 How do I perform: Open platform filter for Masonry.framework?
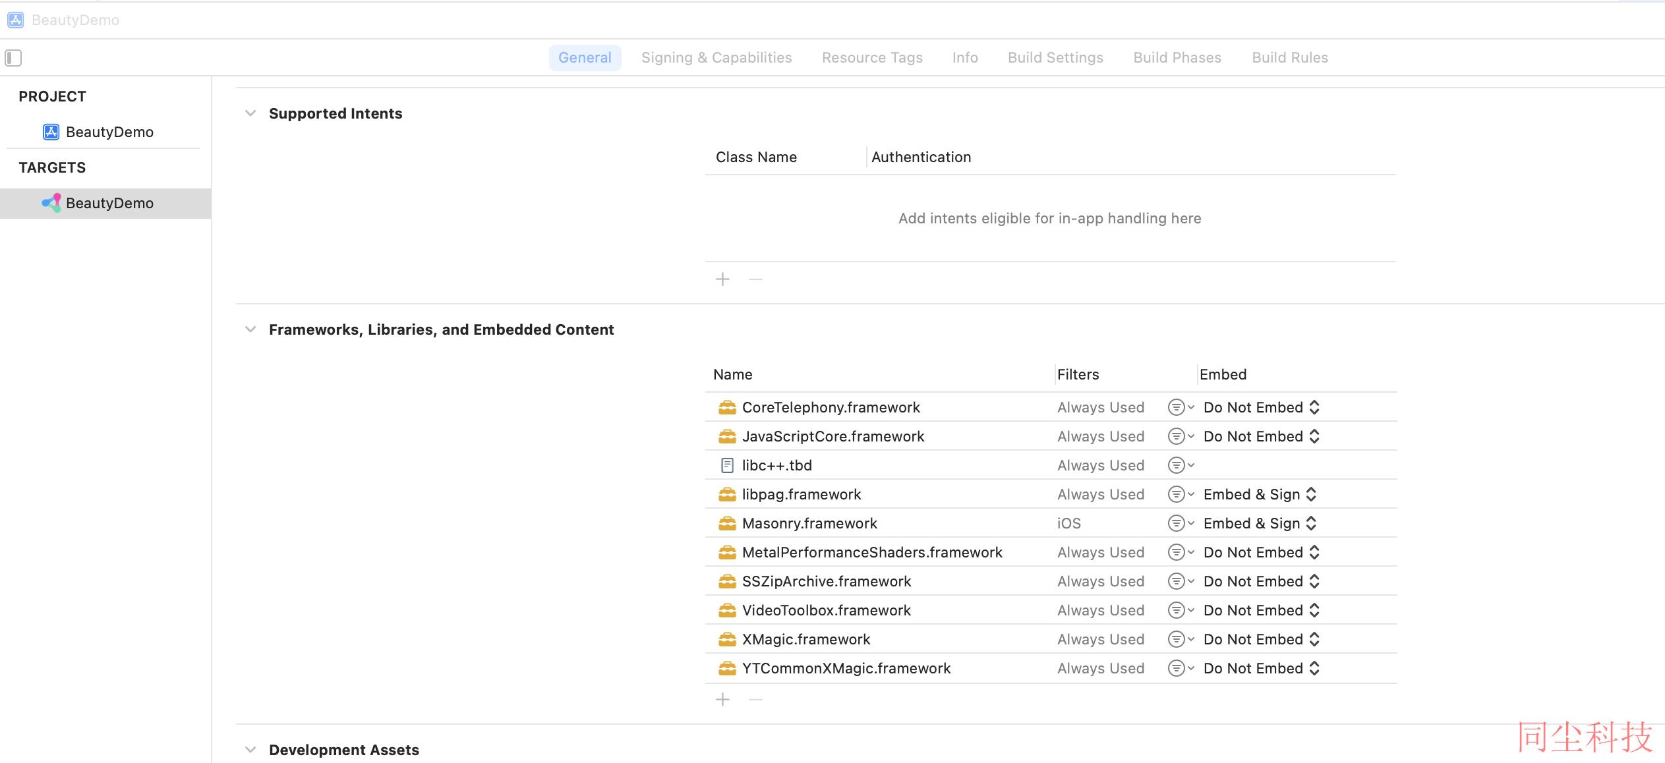[x=1181, y=523]
